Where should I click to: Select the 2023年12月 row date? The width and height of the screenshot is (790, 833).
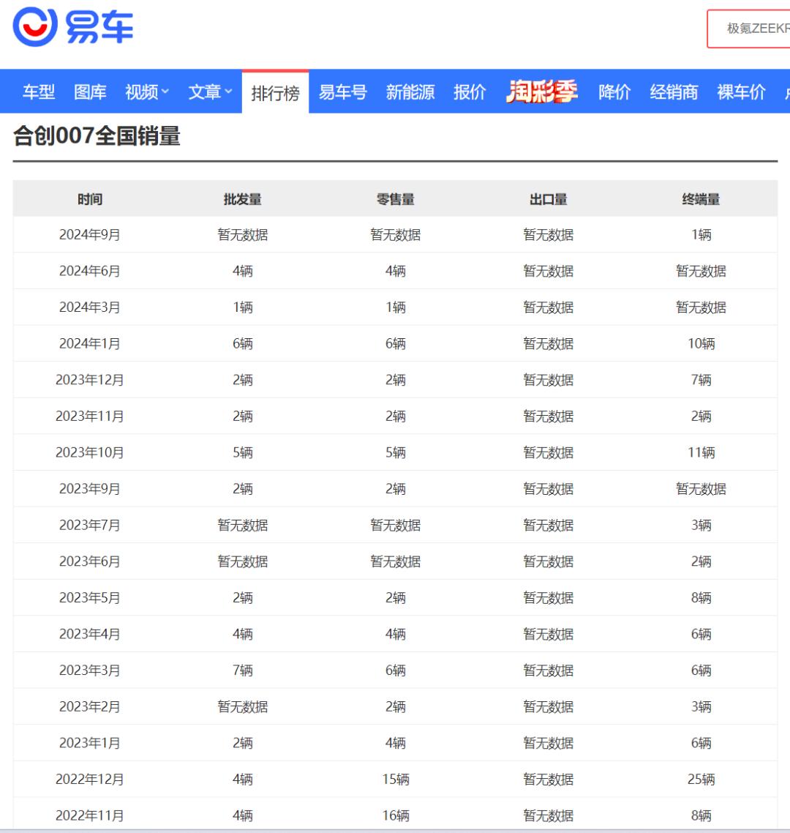point(90,380)
